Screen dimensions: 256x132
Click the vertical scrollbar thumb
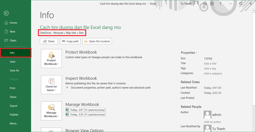pyautogui.click(x=254, y=59)
